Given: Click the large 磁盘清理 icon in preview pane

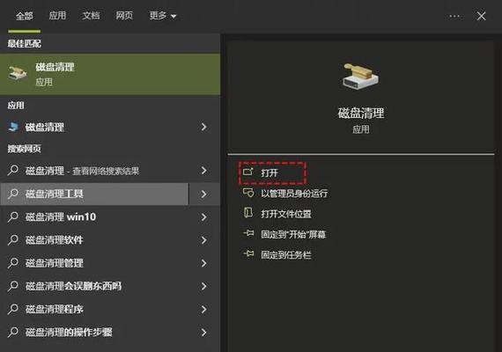Looking at the screenshot, I should coord(361,76).
